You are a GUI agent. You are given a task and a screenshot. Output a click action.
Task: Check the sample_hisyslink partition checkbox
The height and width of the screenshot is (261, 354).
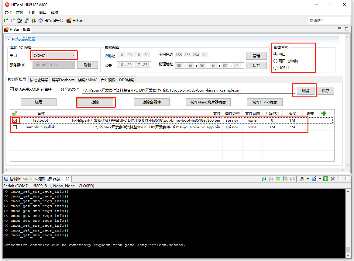[x=15, y=127]
